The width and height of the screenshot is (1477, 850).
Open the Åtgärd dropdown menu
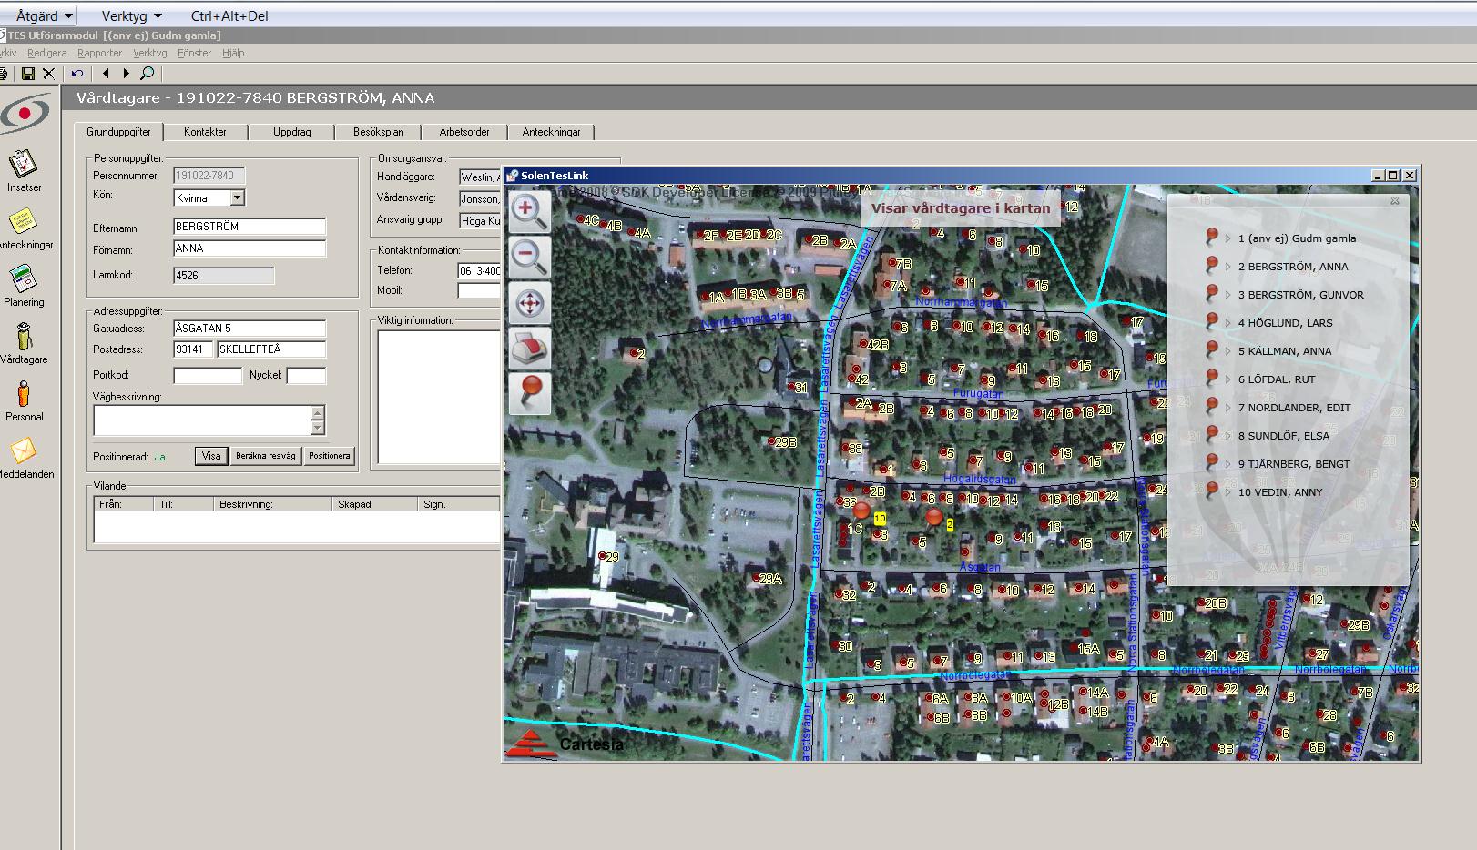click(x=43, y=15)
